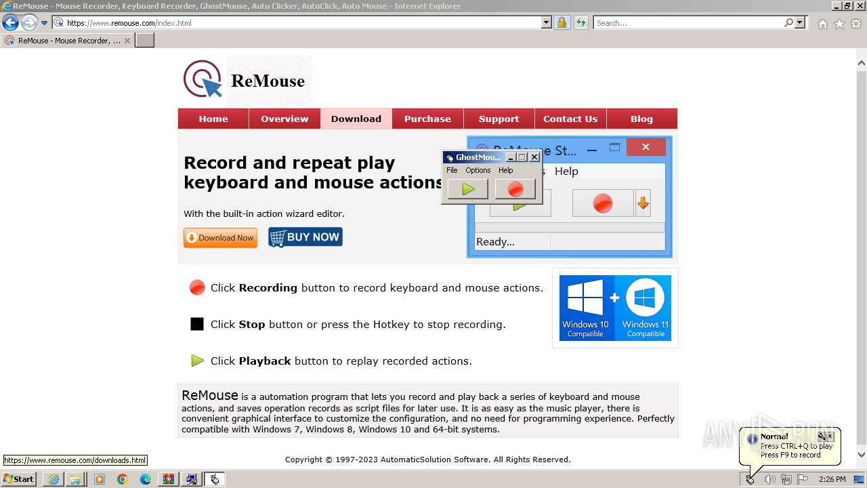Open balloon tip settings wrench icon
The image size is (867, 488).
tap(822, 436)
